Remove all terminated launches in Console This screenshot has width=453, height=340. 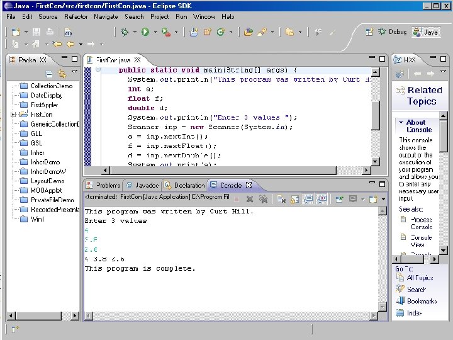[263, 199]
